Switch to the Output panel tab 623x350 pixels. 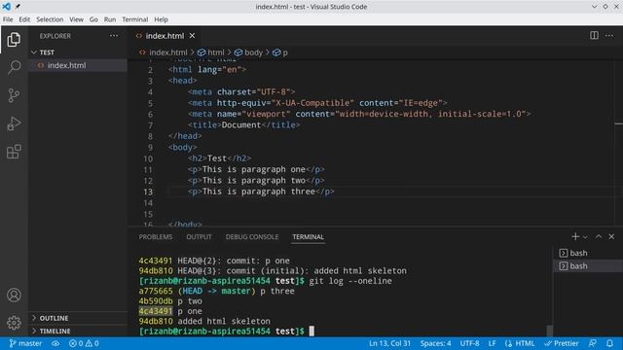pos(199,237)
